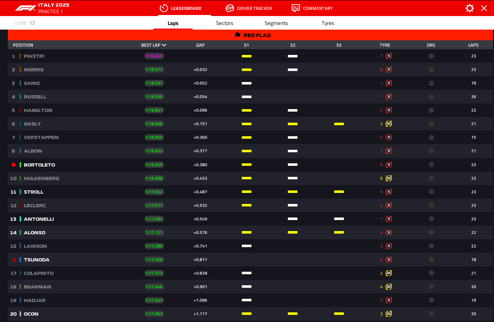Click the red flag icon in the banner
The width and height of the screenshot is (494, 322).
[x=238, y=35]
